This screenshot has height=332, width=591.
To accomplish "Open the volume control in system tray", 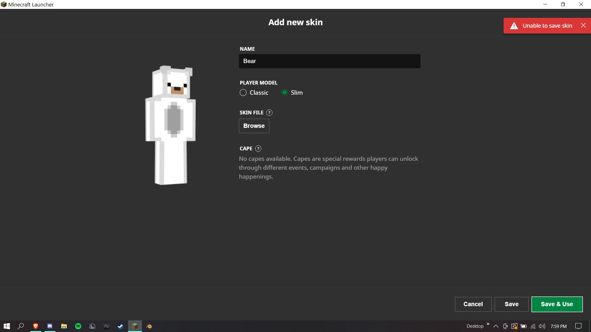I will tap(542, 326).
